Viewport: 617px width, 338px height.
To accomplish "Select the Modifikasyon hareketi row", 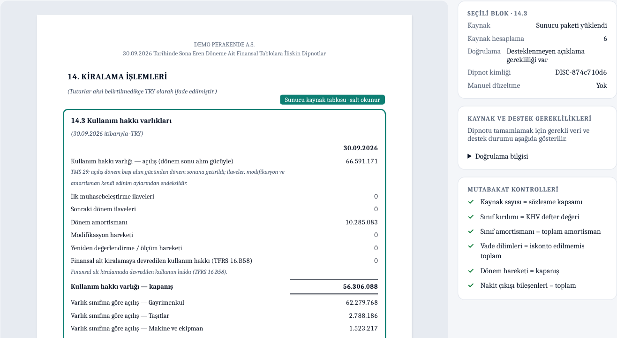I will [x=224, y=235].
